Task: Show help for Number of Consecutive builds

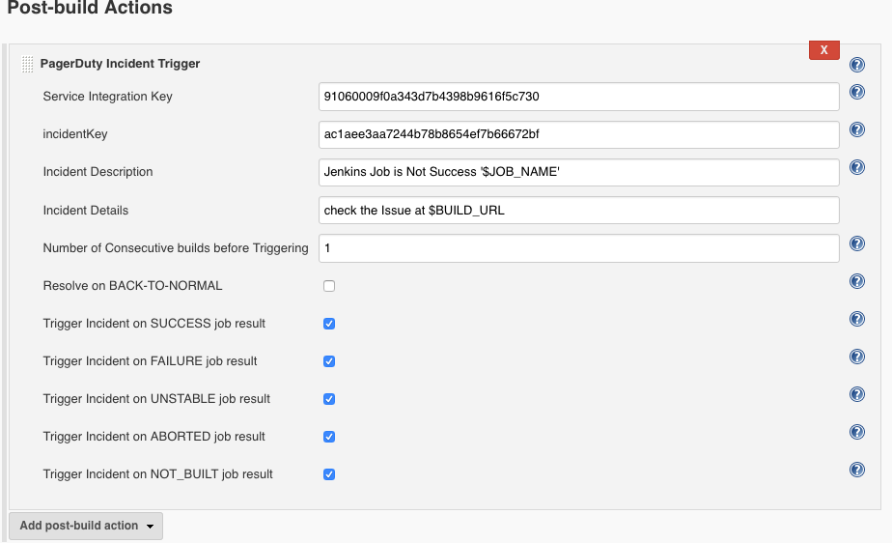Action: tap(856, 243)
